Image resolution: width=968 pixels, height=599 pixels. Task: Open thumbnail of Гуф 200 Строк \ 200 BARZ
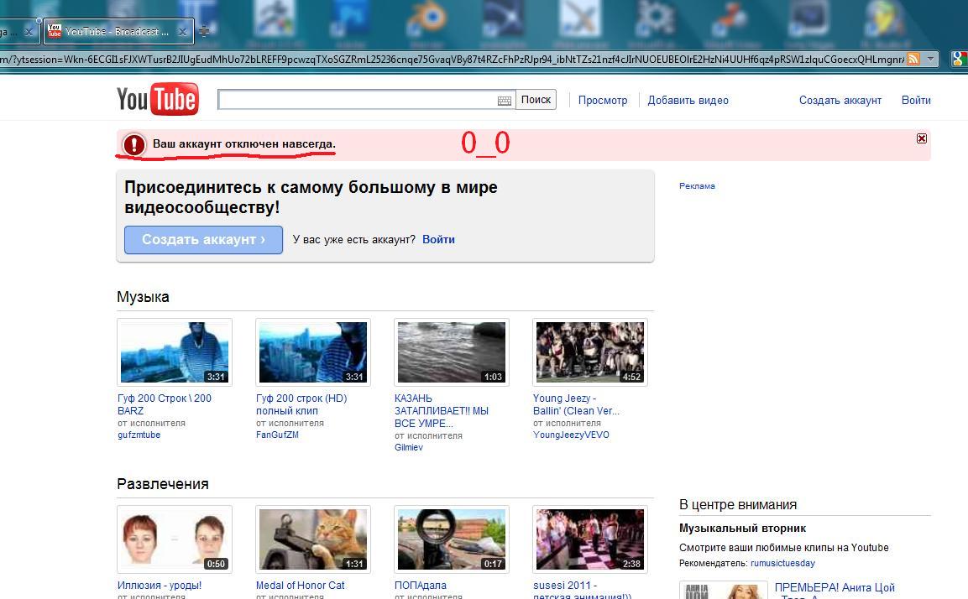tap(175, 352)
